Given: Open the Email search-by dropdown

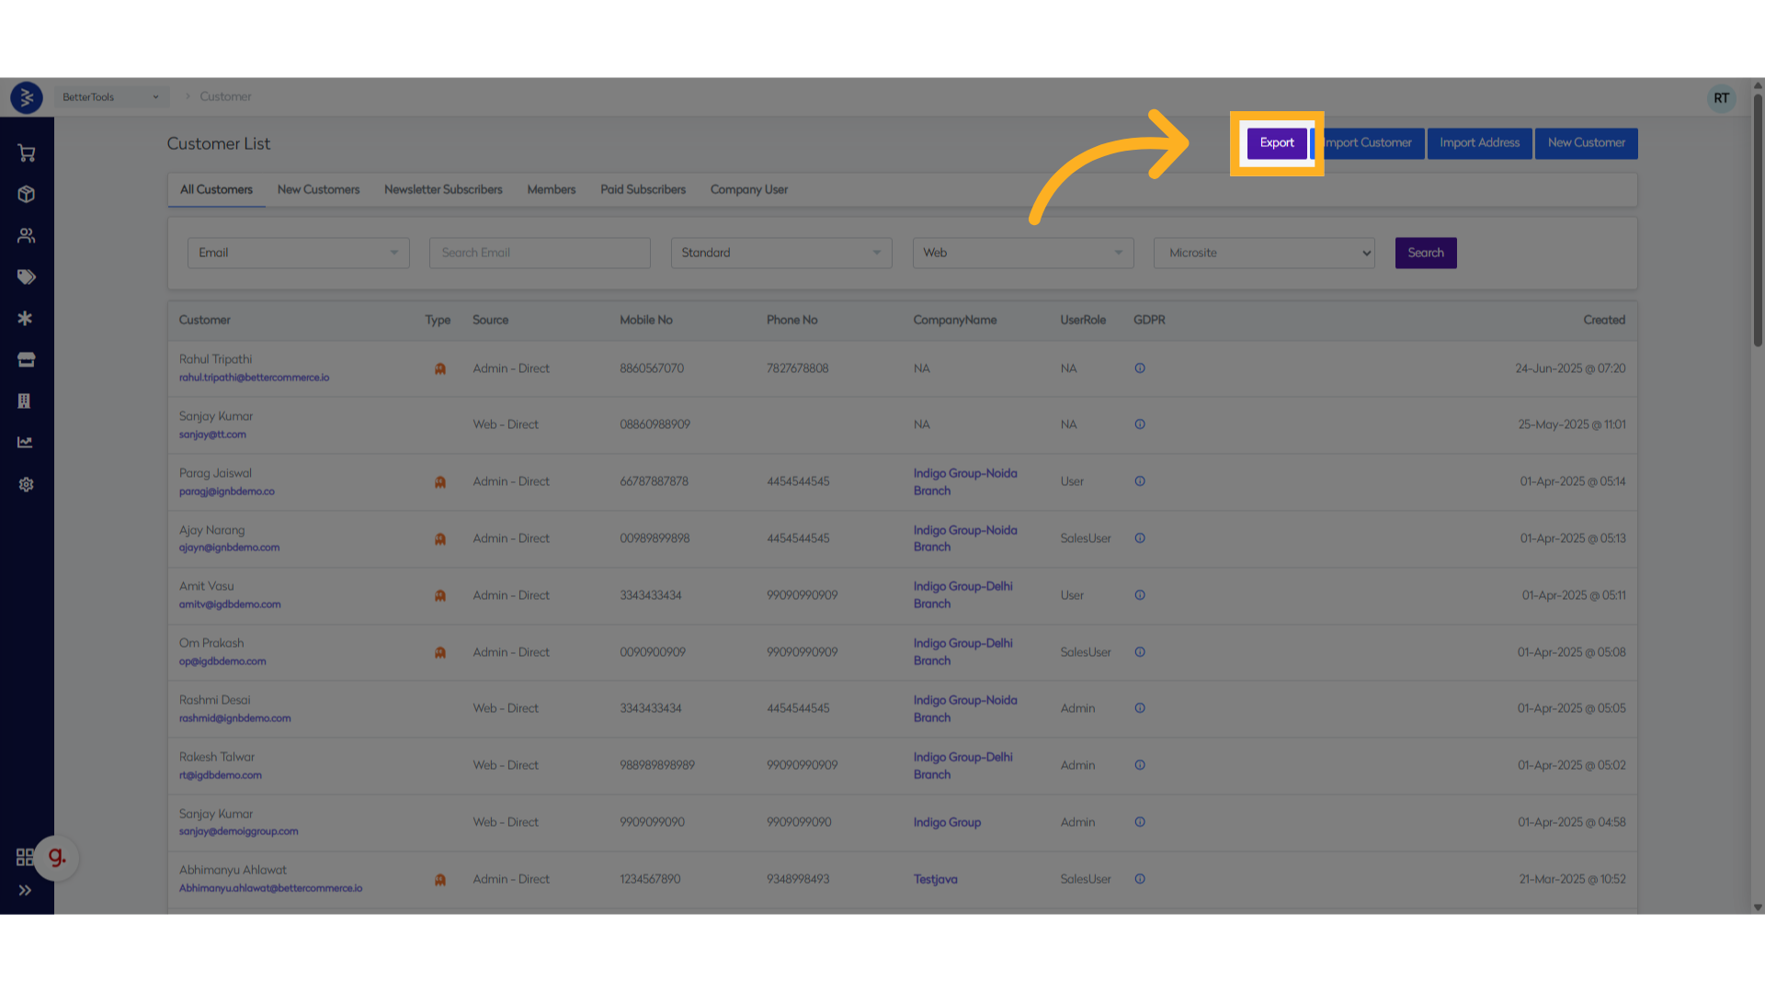Looking at the screenshot, I should [298, 253].
